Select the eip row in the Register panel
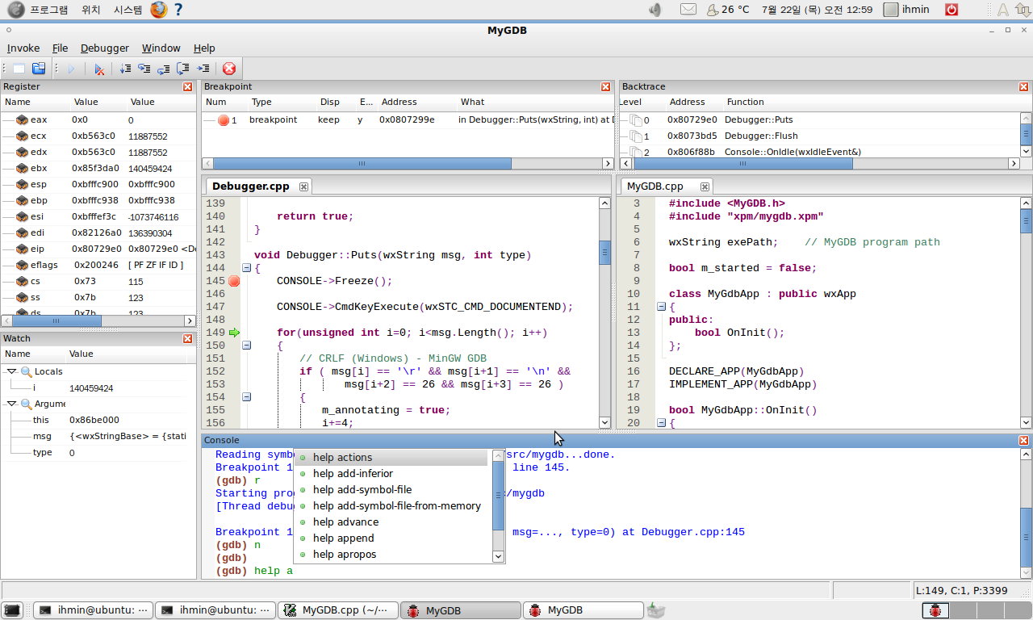The height and width of the screenshot is (620, 1033). coord(36,249)
